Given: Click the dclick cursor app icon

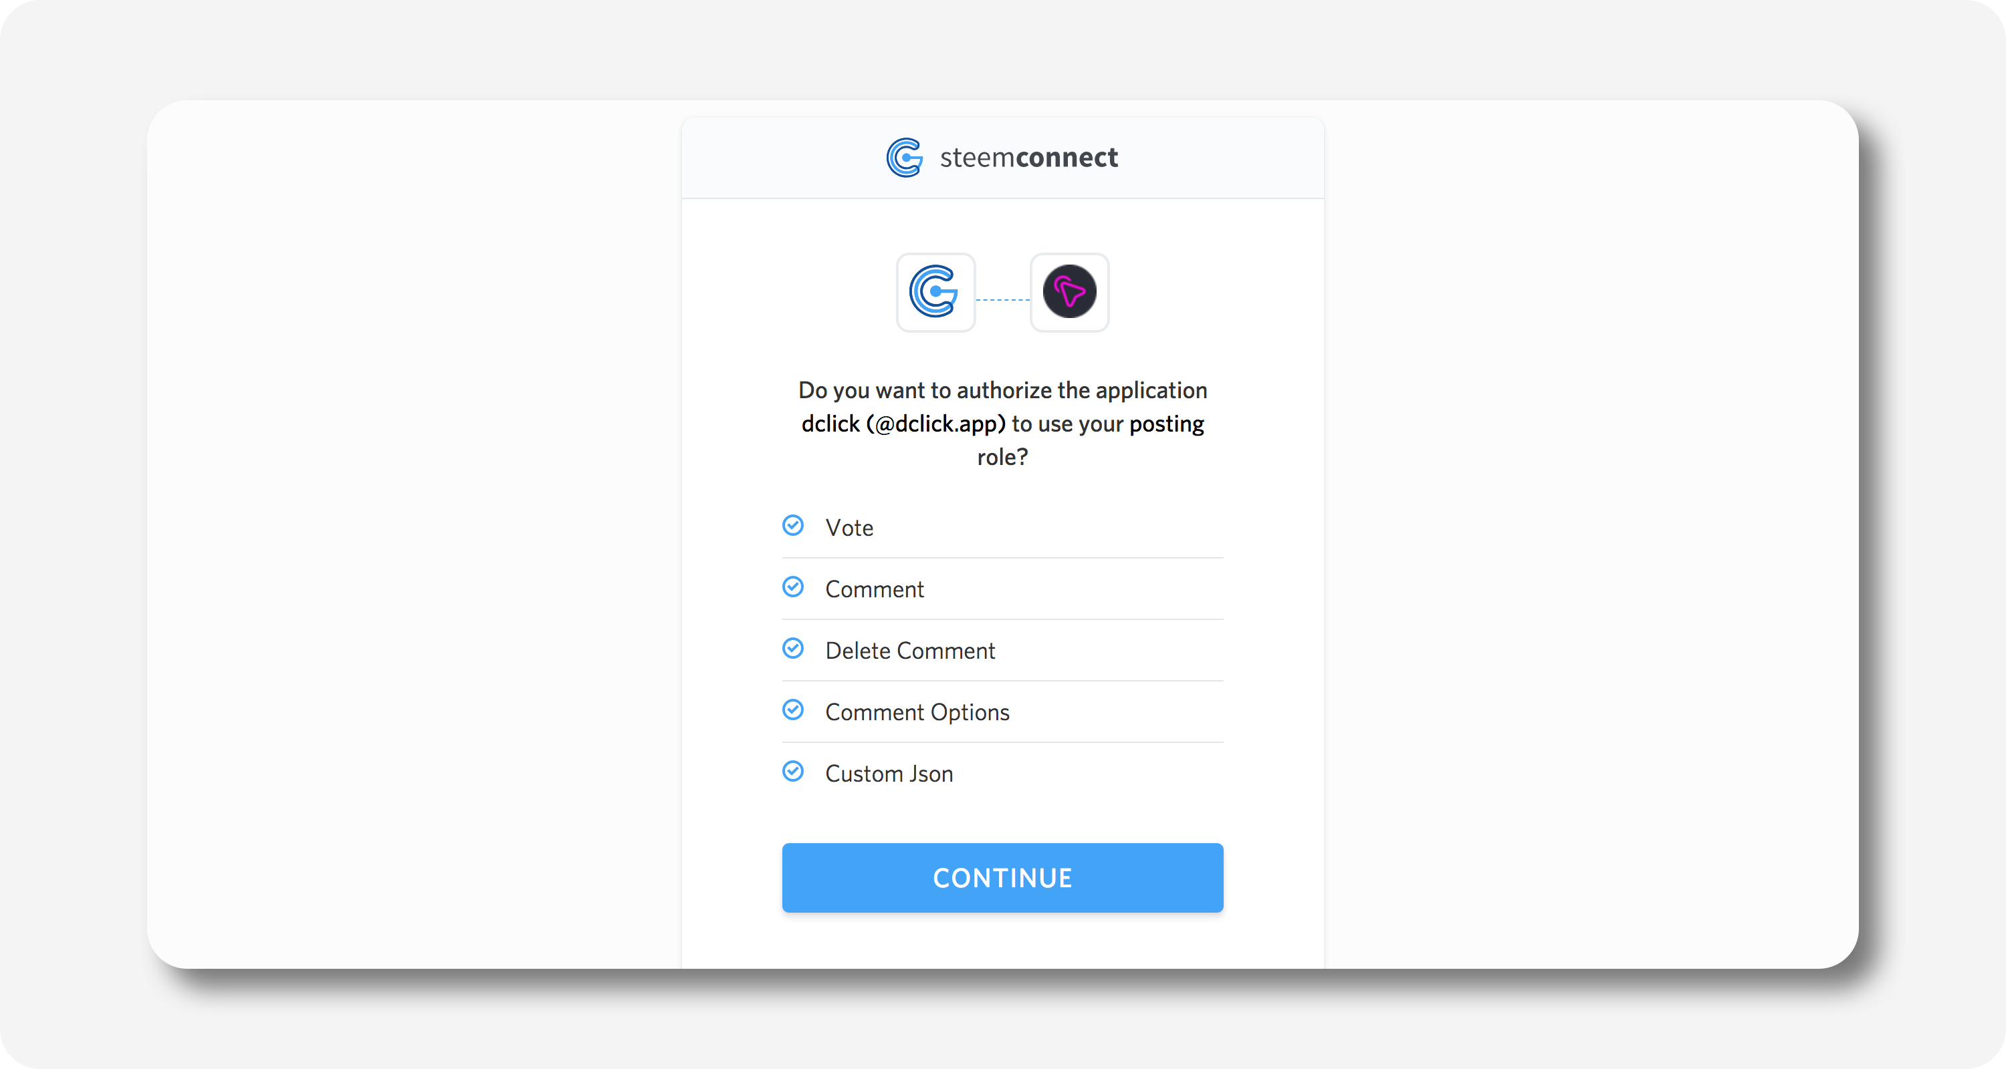Looking at the screenshot, I should click(x=1069, y=293).
